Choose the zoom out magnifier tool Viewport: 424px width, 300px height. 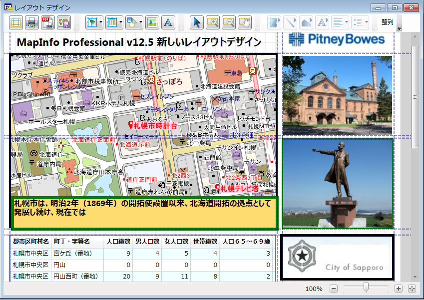point(229,22)
